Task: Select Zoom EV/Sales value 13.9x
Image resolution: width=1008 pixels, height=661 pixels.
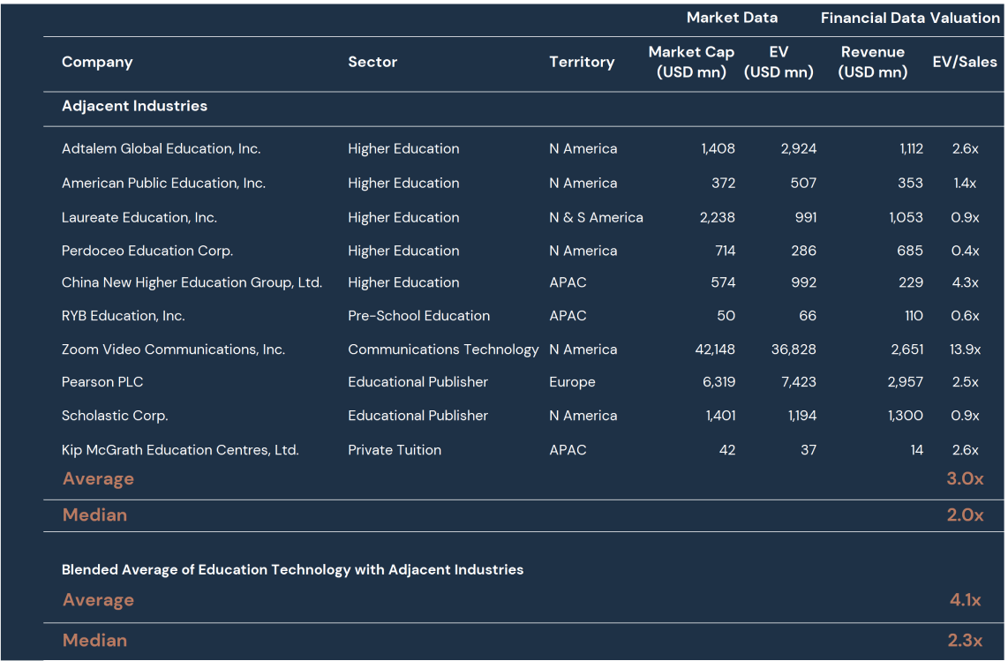Action: tap(965, 349)
